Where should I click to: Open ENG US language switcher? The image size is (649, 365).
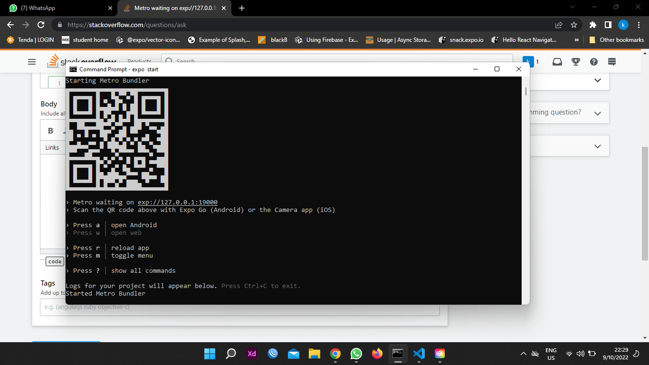(x=551, y=354)
